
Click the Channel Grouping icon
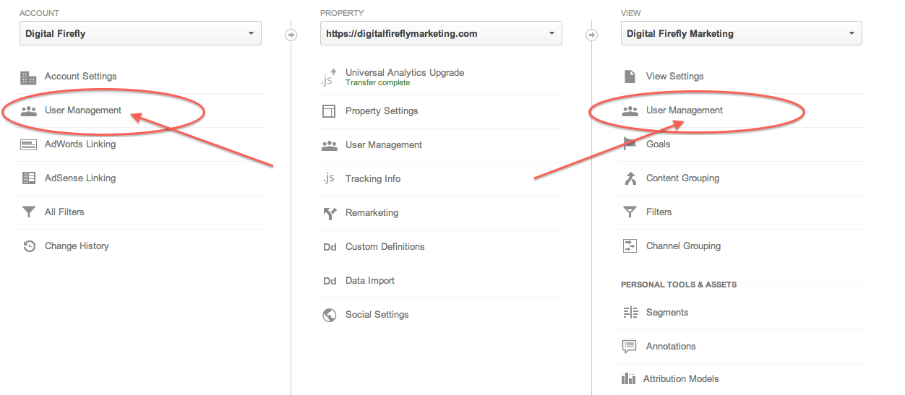pyautogui.click(x=630, y=246)
